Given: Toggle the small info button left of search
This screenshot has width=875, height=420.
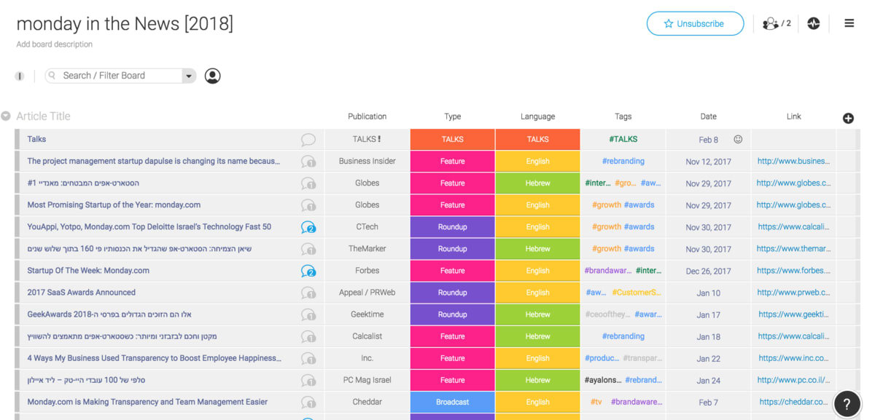Looking at the screenshot, I should coord(20,76).
